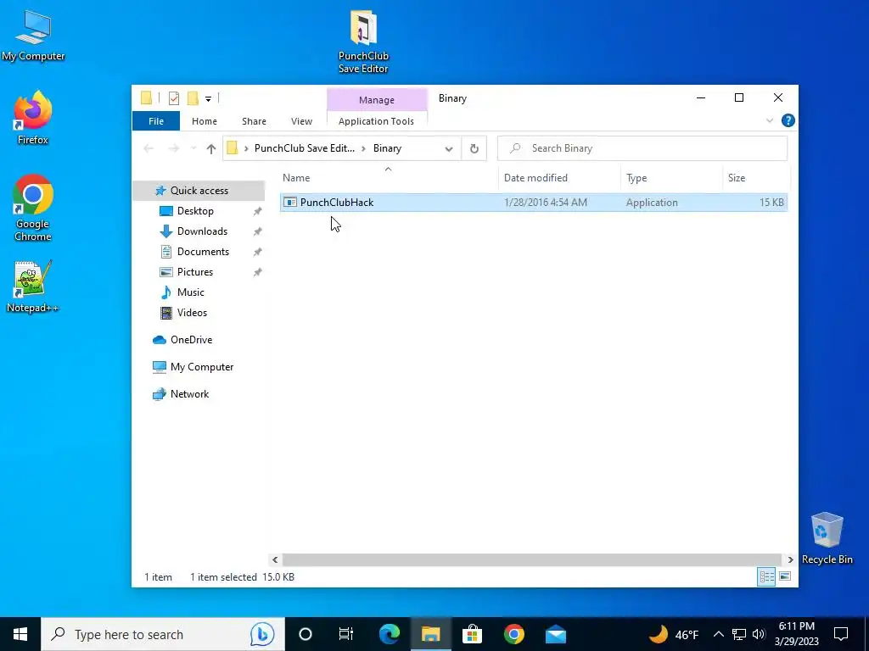Open the File menu
The height and width of the screenshot is (651, 869).
156,121
